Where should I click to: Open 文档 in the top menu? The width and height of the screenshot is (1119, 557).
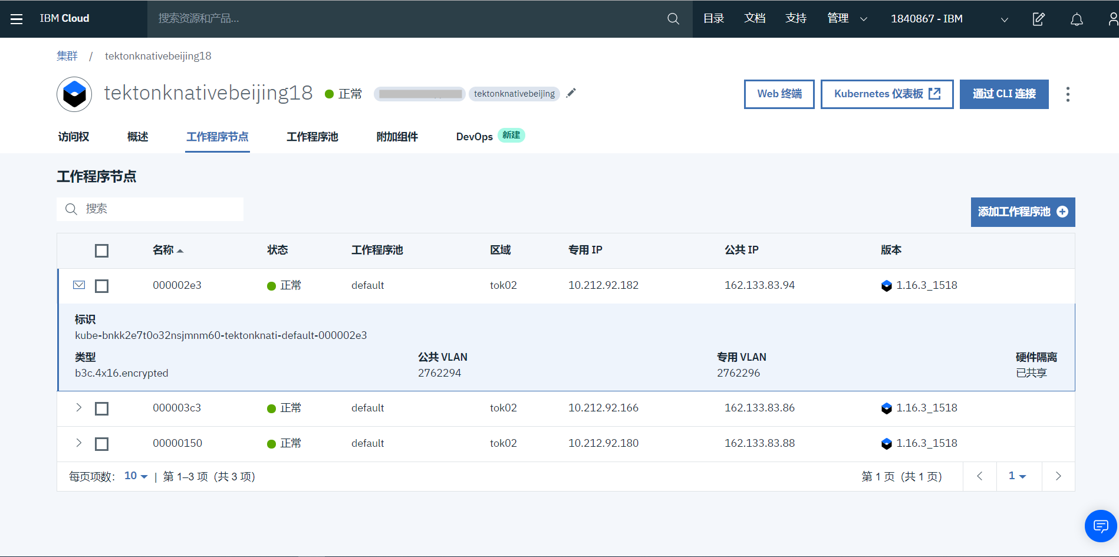(x=755, y=19)
